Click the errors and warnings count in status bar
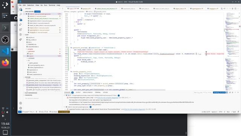241x136 pixels. click(x=43, y=112)
